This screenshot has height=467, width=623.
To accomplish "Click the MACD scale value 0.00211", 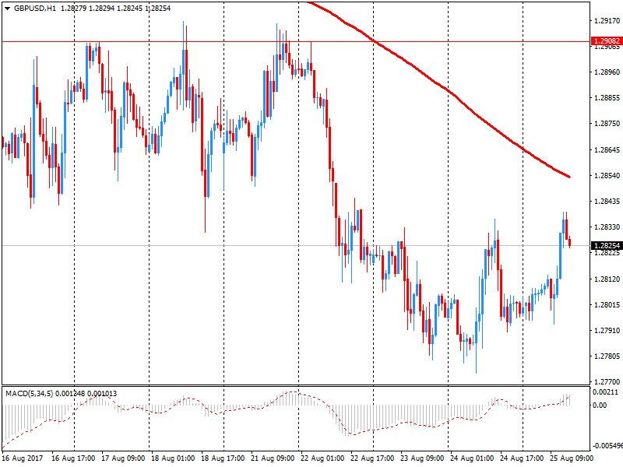I will [605, 392].
